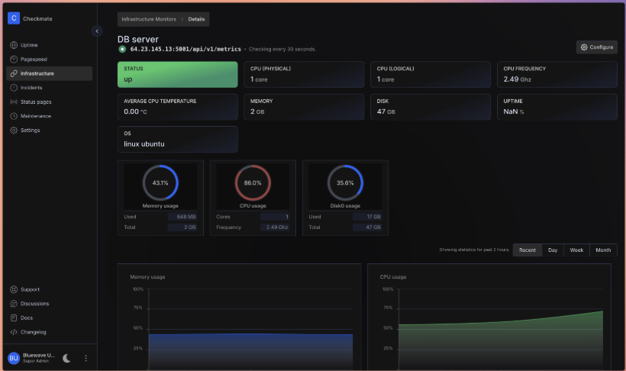This screenshot has height=371, width=626.
Task: Select the Month time range
Action: [x=603, y=250]
